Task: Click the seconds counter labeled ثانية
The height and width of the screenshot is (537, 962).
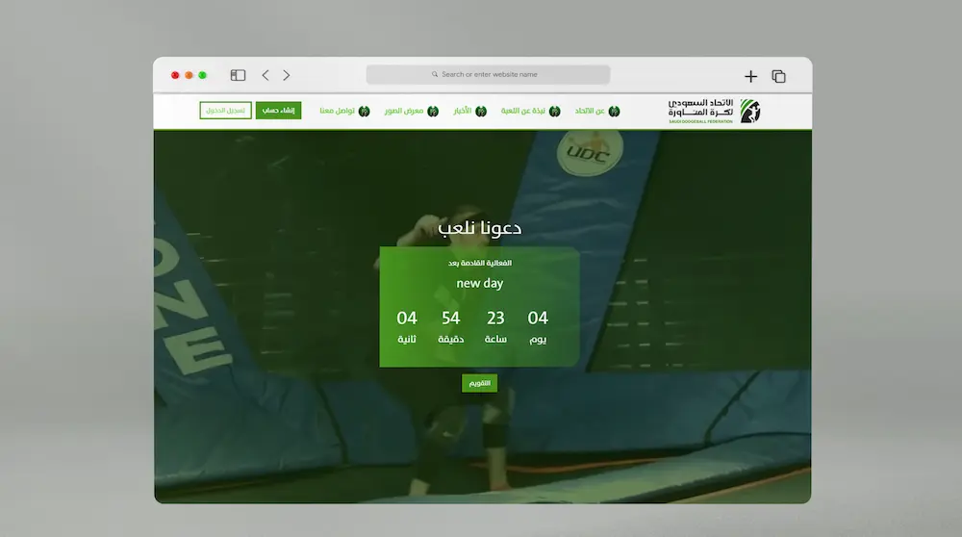Action: point(407,325)
